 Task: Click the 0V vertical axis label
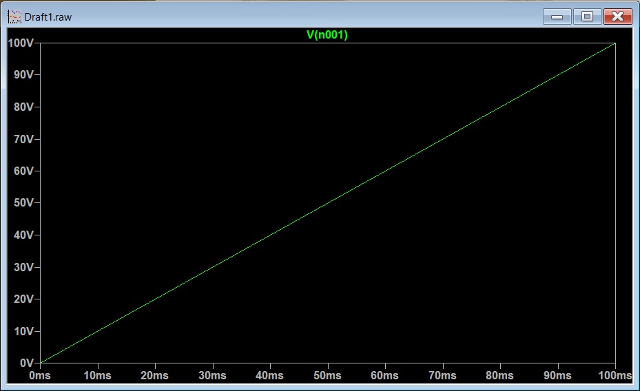tap(27, 363)
